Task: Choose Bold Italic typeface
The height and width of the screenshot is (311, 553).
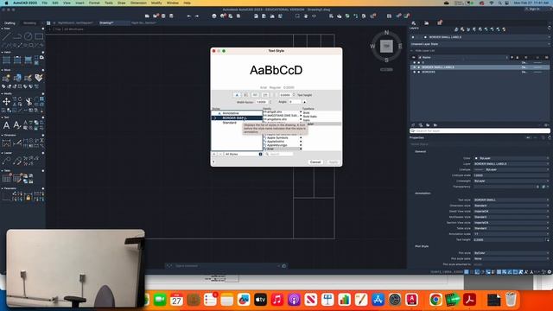Action: click(310, 117)
